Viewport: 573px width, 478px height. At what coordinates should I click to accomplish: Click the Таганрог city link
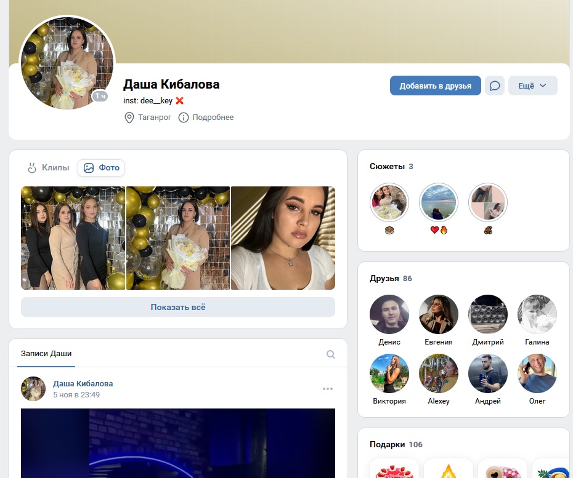click(155, 118)
